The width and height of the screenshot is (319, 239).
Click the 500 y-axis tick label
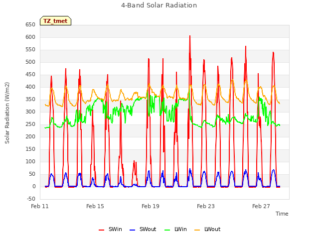tap(30, 62)
